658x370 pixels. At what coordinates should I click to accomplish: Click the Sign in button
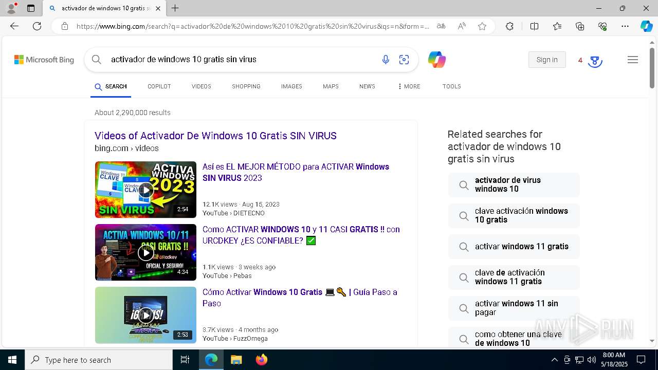(547, 60)
